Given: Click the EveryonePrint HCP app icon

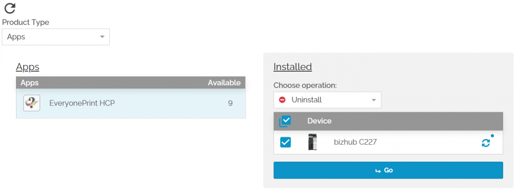Looking at the screenshot, I should point(32,103).
